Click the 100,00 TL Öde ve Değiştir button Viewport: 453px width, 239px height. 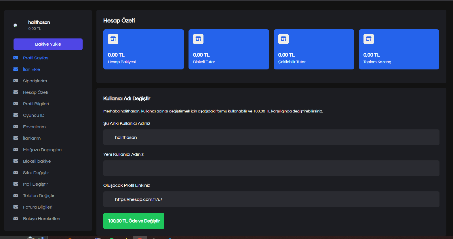[134, 221]
